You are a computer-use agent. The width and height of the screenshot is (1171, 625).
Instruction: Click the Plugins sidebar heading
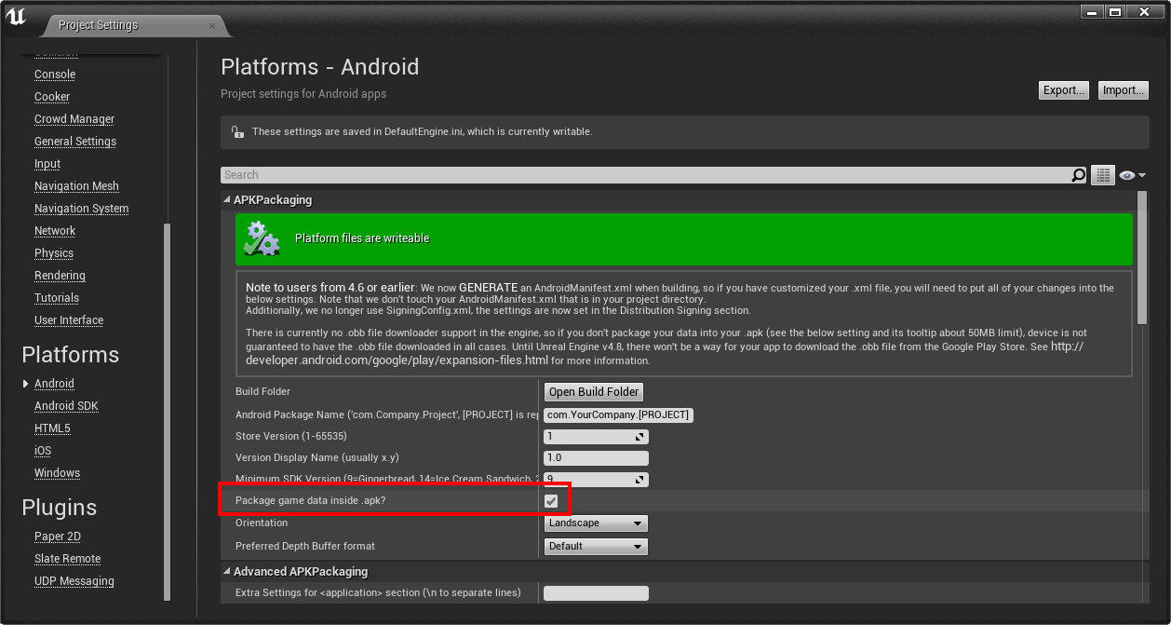60,508
